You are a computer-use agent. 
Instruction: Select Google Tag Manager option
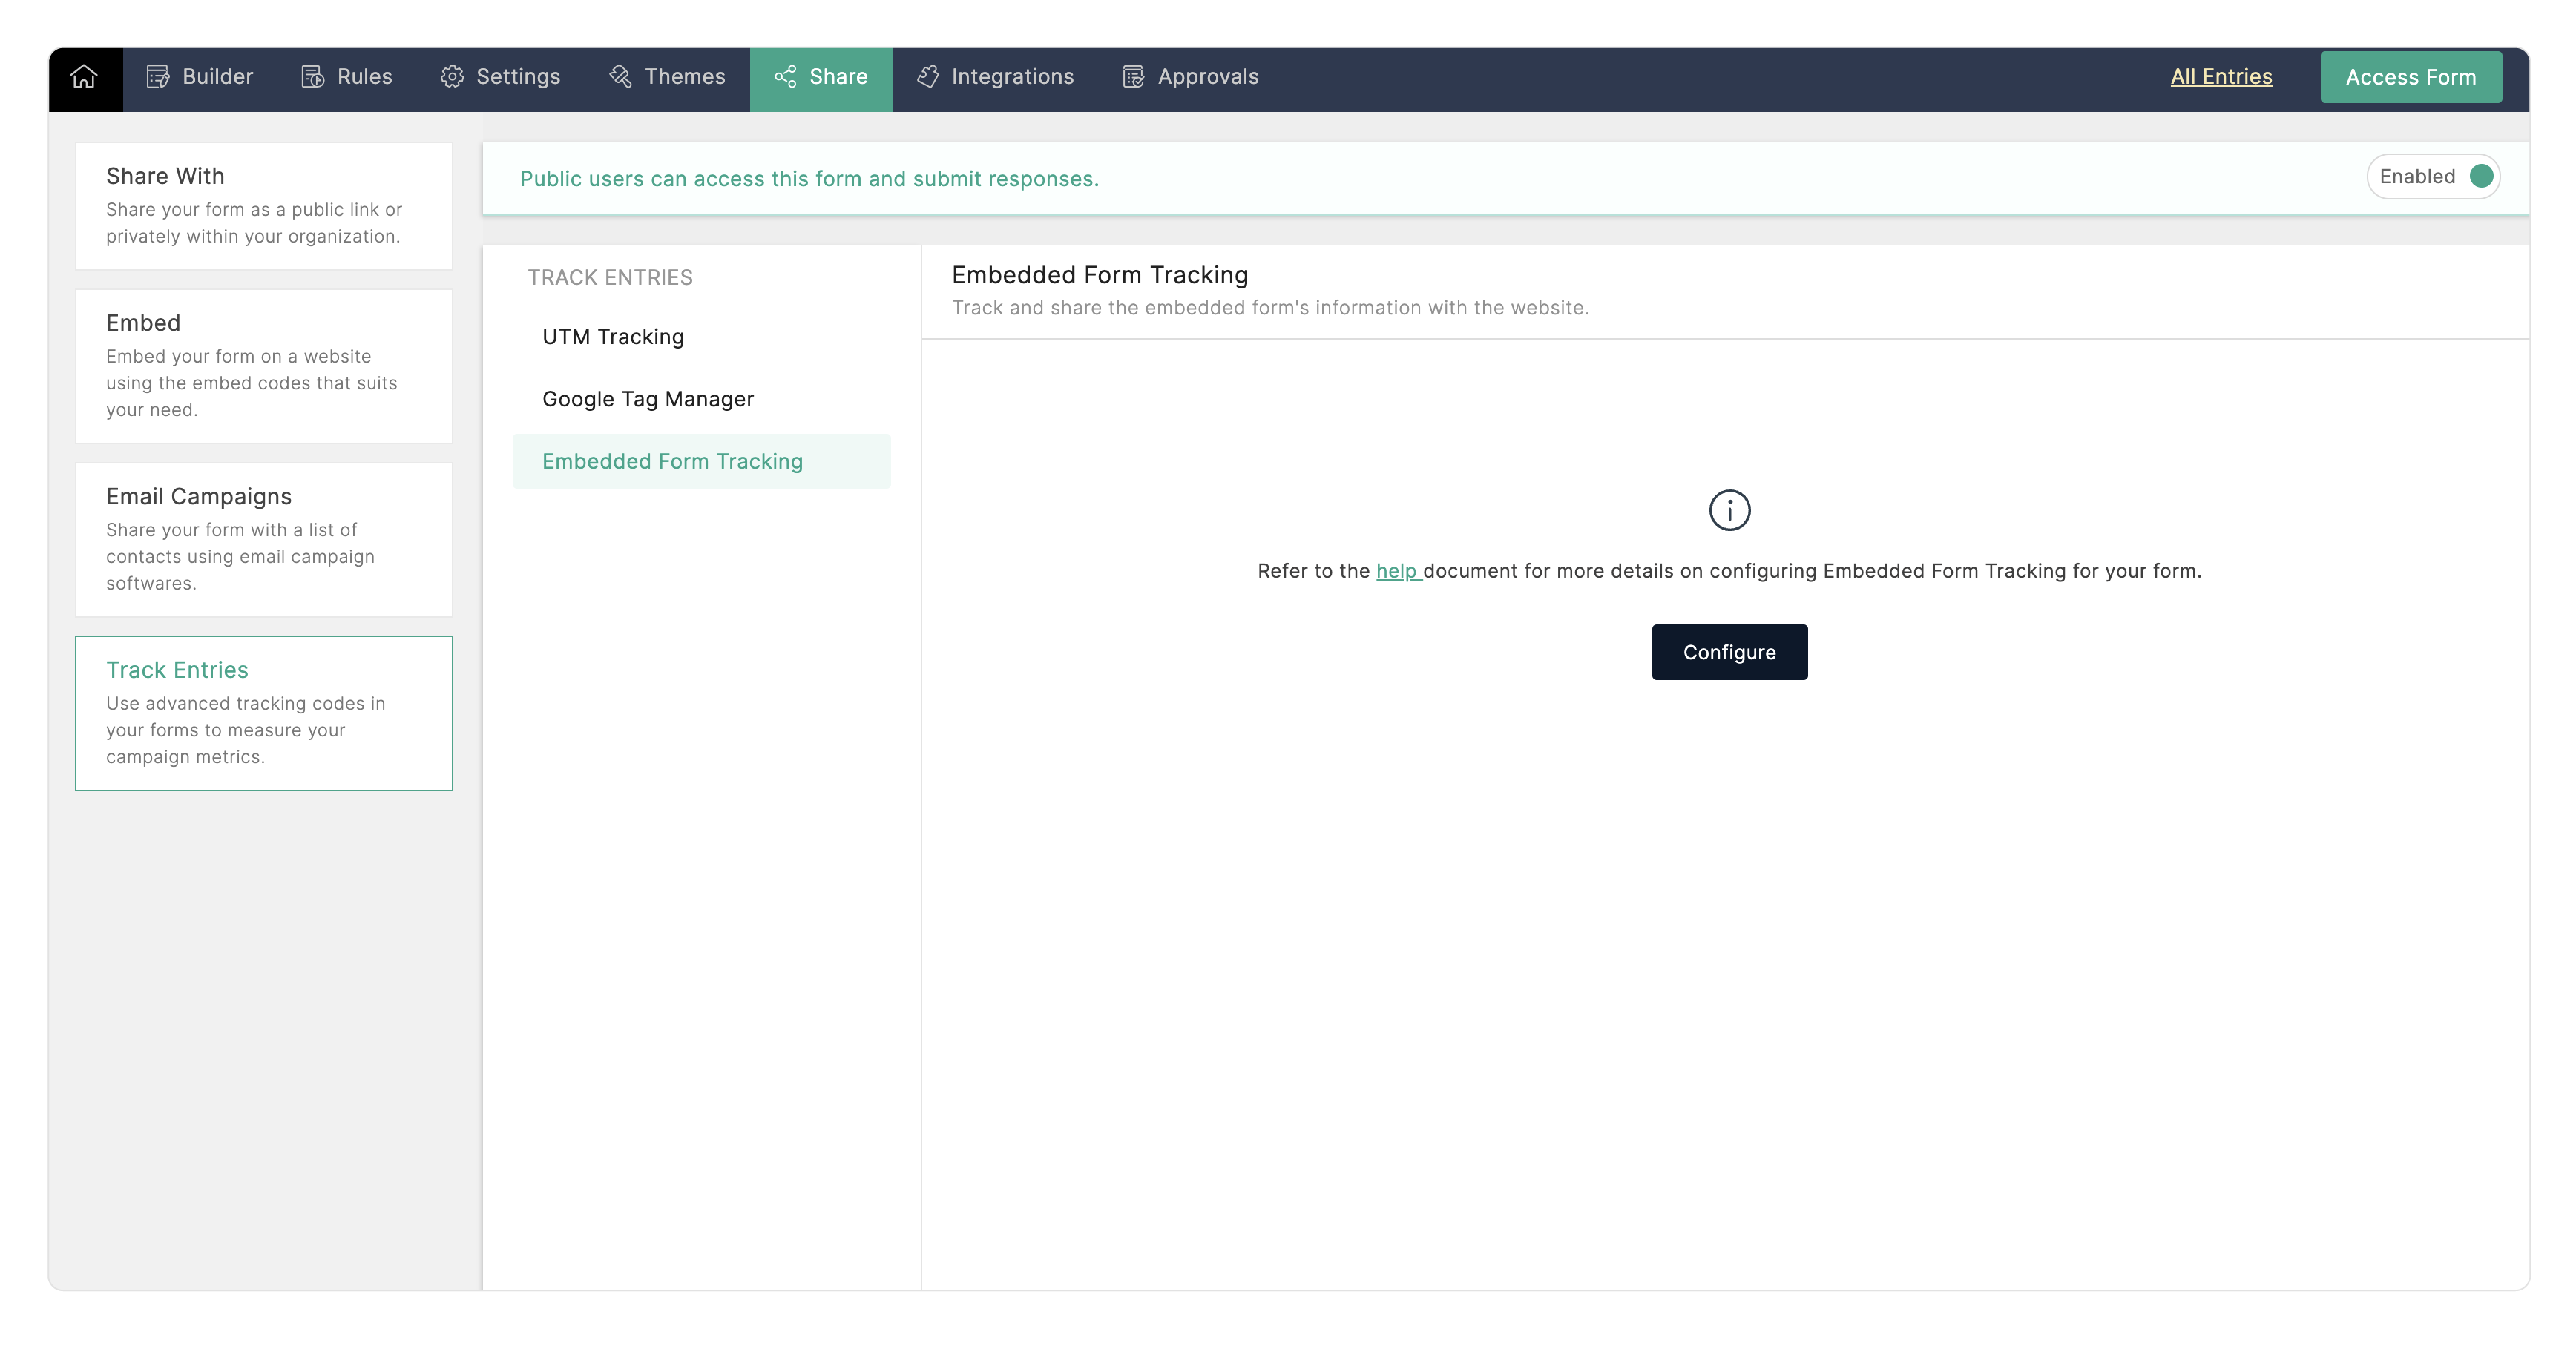point(648,399)
